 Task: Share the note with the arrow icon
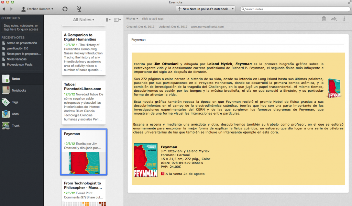[x=334, y=19]
